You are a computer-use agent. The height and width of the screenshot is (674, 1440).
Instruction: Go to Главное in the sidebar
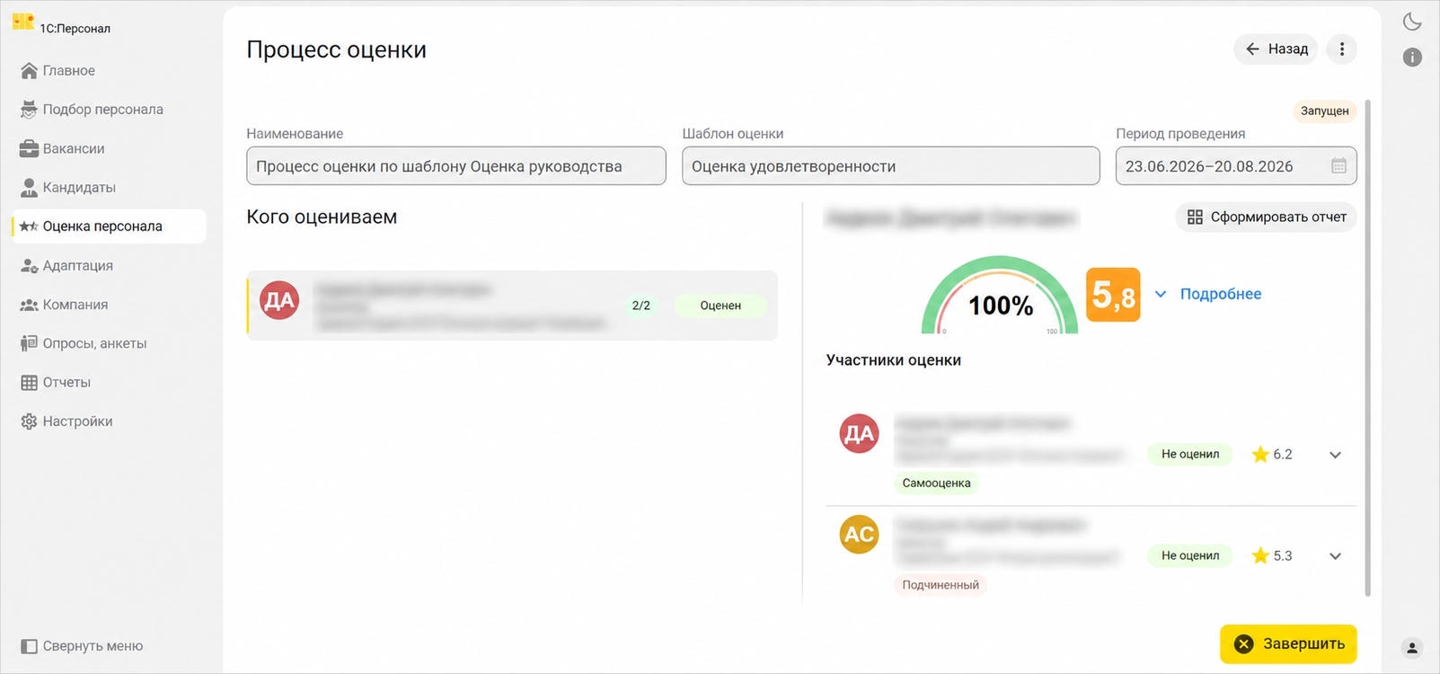[109, 70]
